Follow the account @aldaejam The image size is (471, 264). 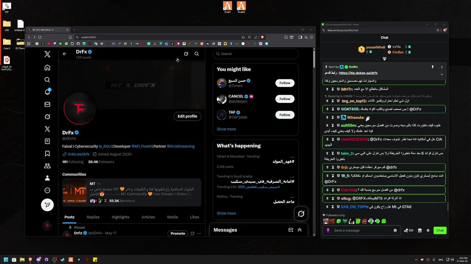click(x=285, y=99)
